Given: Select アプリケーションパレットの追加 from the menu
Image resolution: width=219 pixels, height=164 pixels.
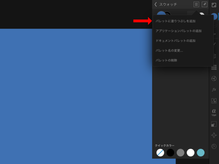Looking at the screenshot, I should 183,31.
